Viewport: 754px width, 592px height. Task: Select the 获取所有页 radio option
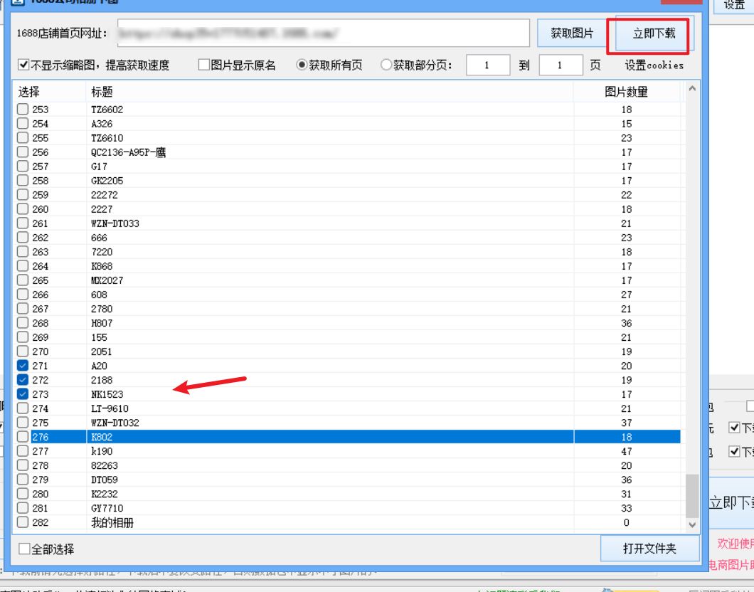point(303,64)
